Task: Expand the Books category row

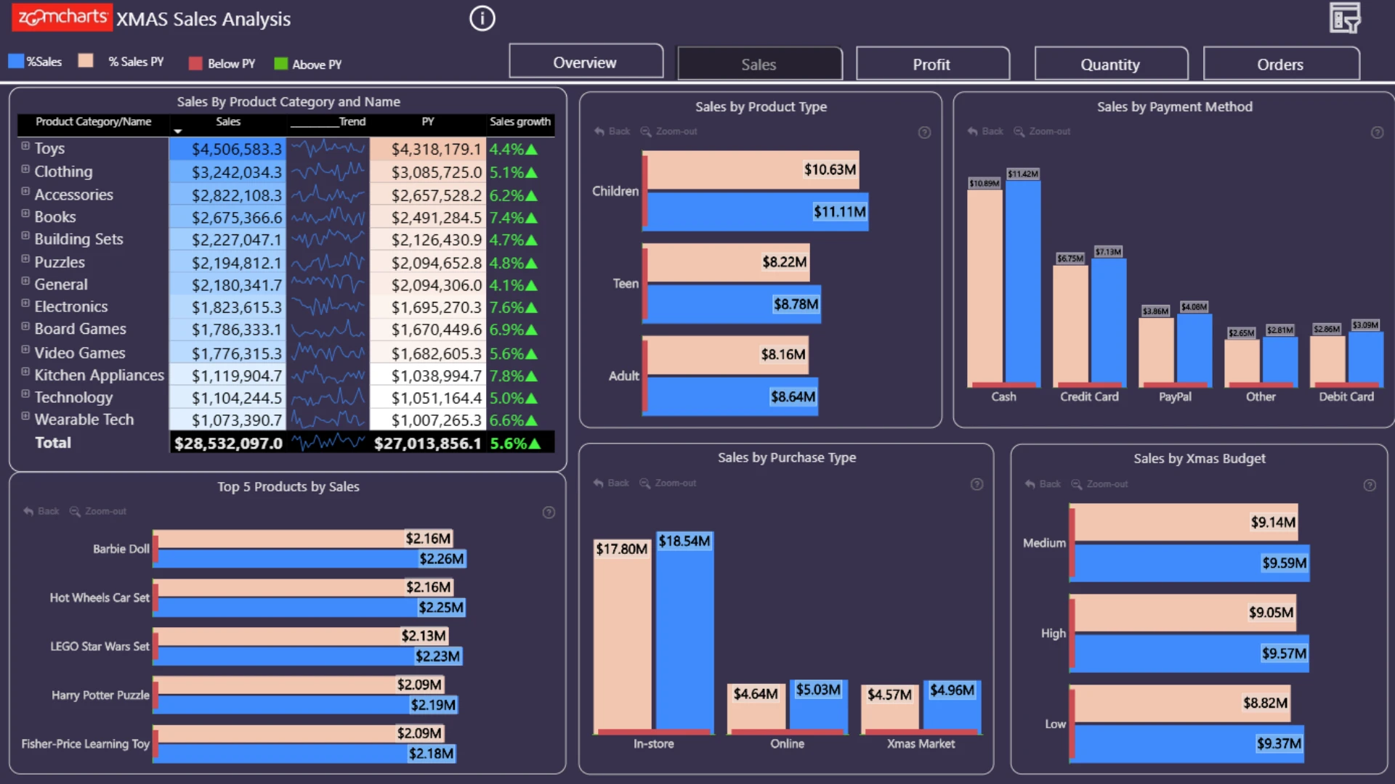Action: point(25,214)
